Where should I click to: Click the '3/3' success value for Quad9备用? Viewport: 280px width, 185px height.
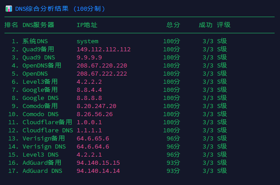[x=208, y=49]
